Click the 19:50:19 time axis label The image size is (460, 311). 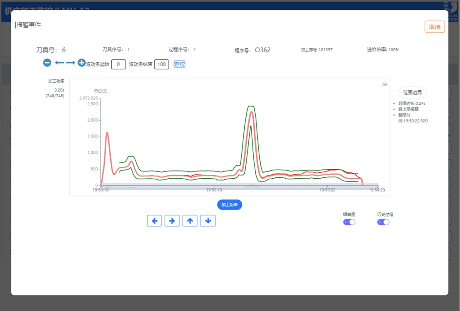tap(214, 190)
